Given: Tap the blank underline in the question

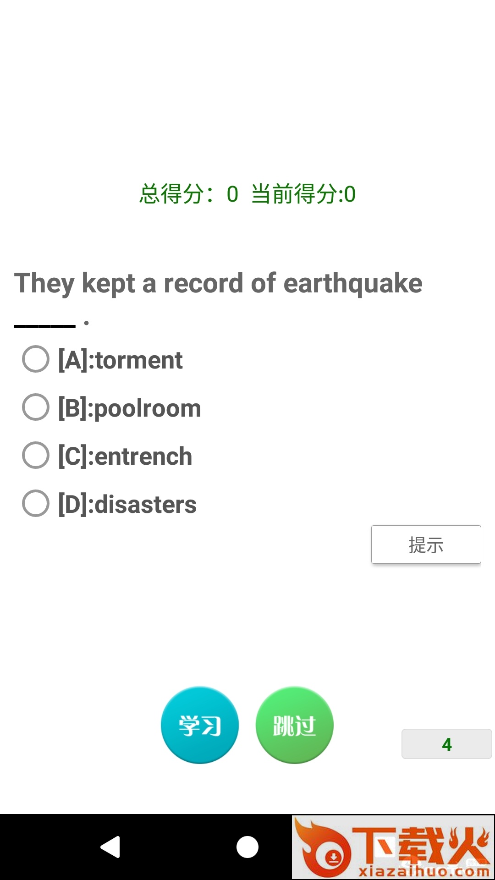Looking at the screenshot, I should point(44,326).
